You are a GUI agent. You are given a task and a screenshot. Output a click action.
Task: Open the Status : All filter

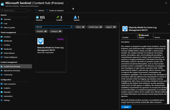point(80,27)
